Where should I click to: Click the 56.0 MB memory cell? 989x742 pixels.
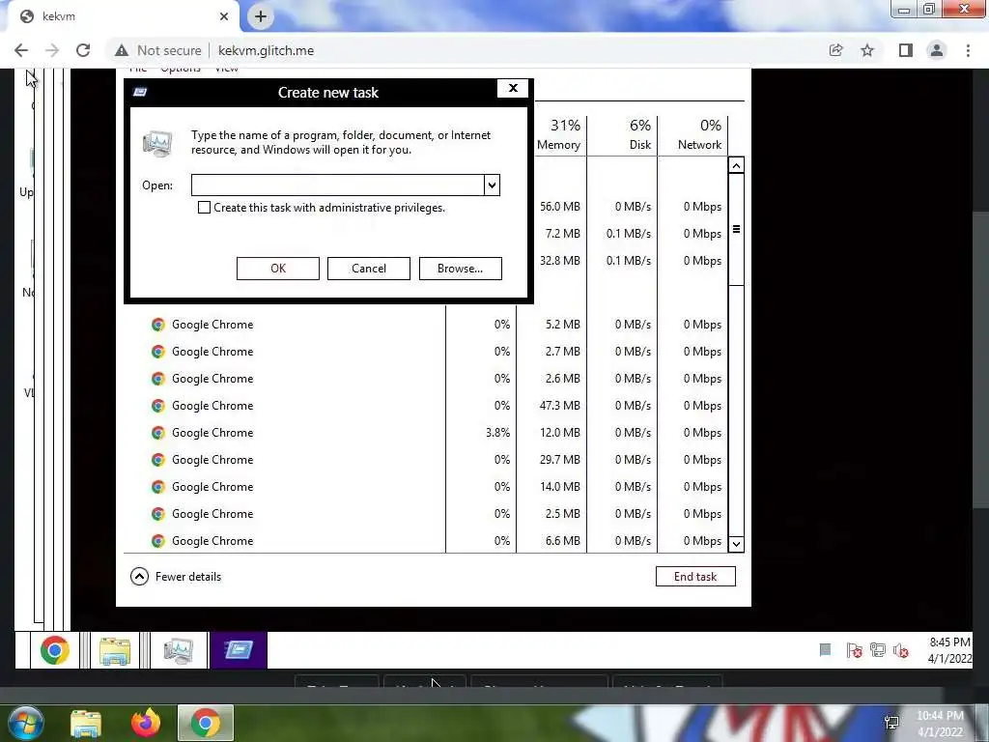559,207
